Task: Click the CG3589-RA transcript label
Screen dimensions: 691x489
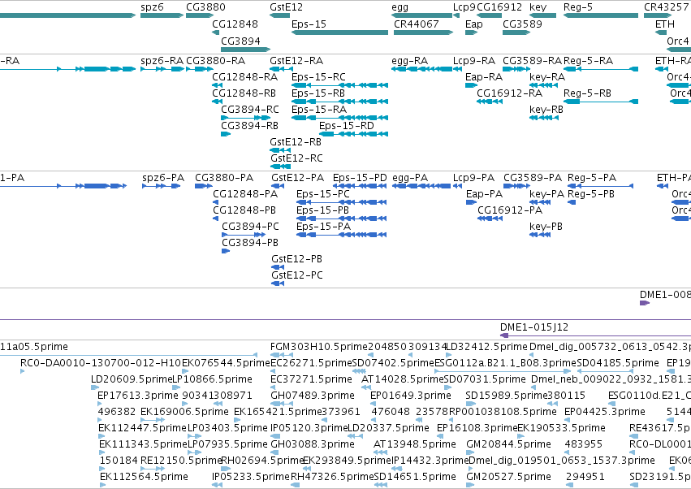Action: pyautogui.click(x=533, y=60)
